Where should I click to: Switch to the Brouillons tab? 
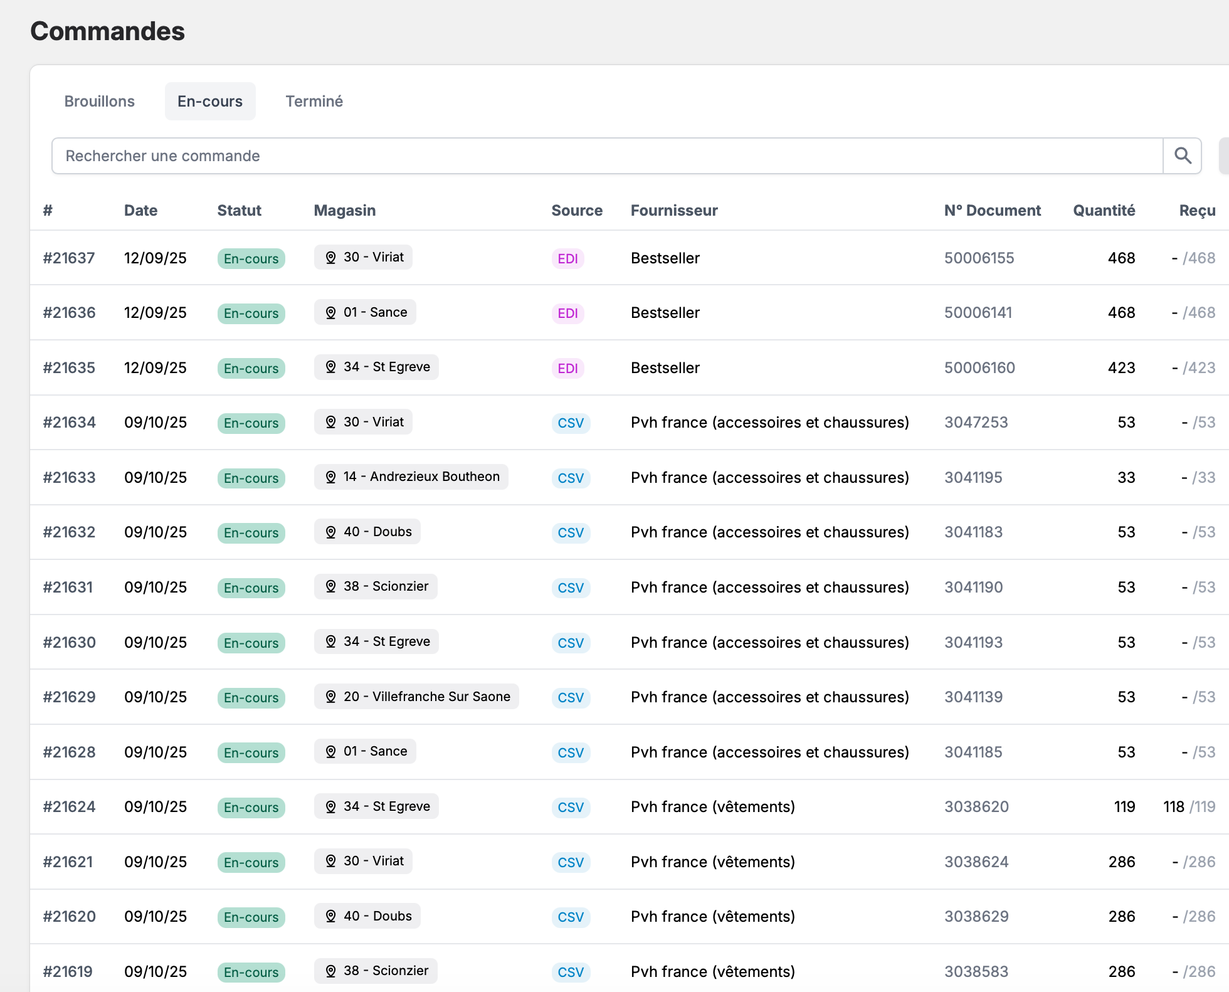point(99,102)
